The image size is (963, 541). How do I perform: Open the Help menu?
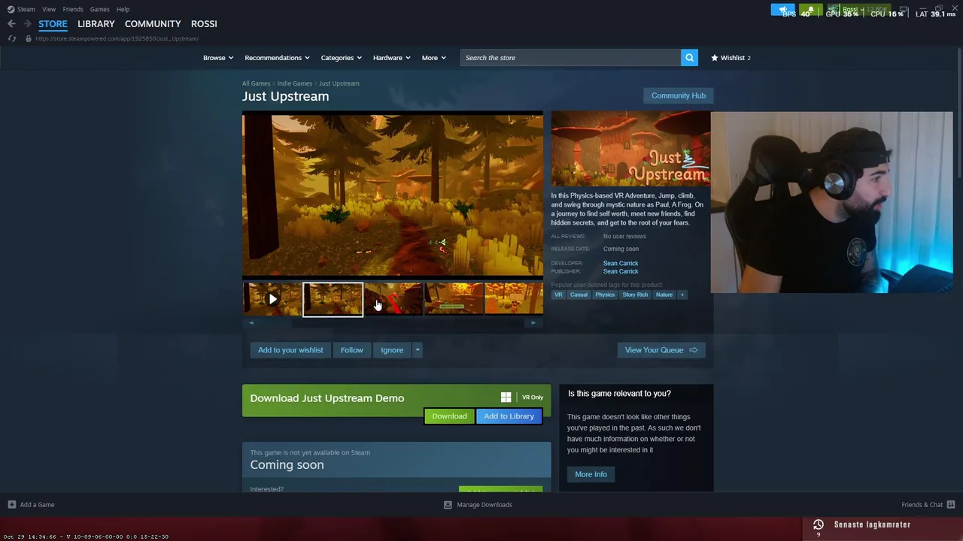pos(123,9)
